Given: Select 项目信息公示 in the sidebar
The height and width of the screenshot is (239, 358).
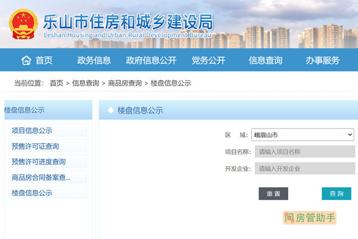Looking at the screenshot, I should coord(48,130).
